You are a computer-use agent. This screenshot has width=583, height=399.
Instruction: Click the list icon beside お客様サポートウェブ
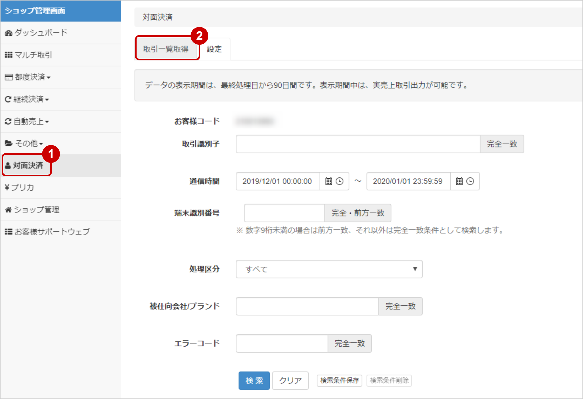(9, 232)
